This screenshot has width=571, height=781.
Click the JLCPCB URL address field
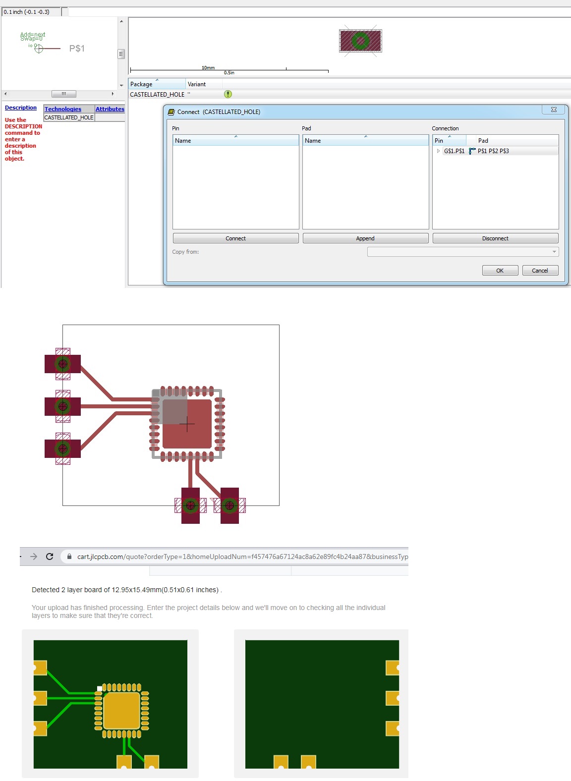pyautogui.click(x=242, y=557)
